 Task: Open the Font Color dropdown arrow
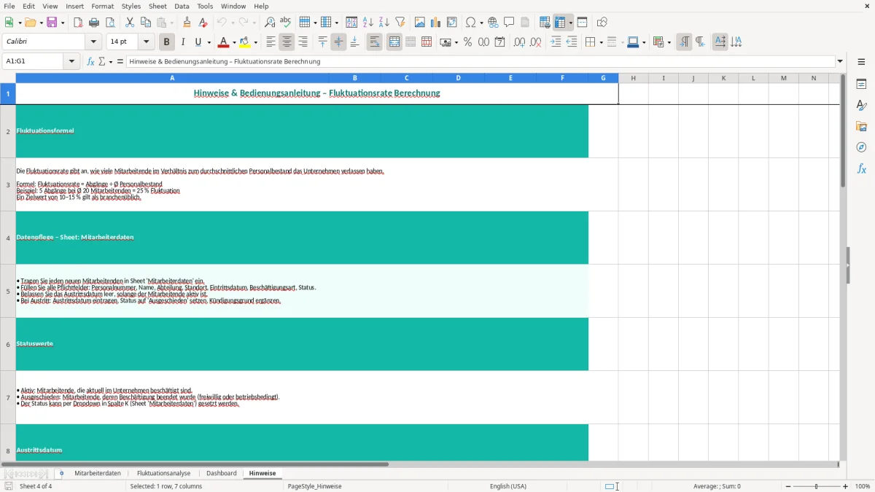(x=234, y=42)
